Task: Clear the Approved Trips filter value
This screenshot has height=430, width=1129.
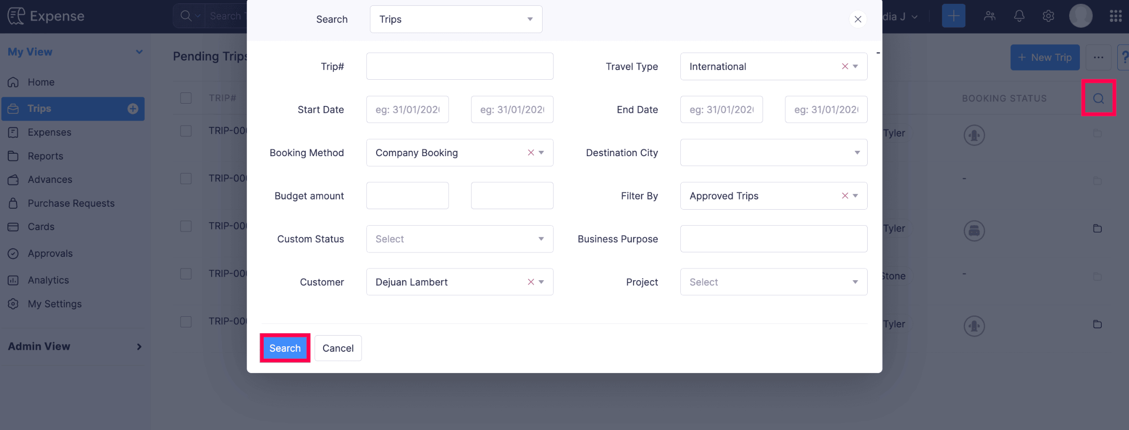Action: click(x=845, y=196)
